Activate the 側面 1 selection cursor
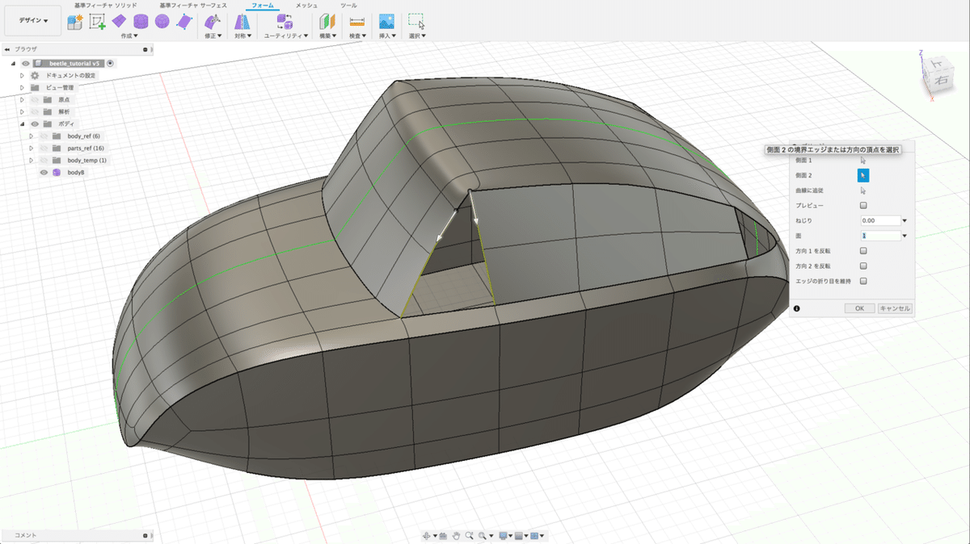 863,160
